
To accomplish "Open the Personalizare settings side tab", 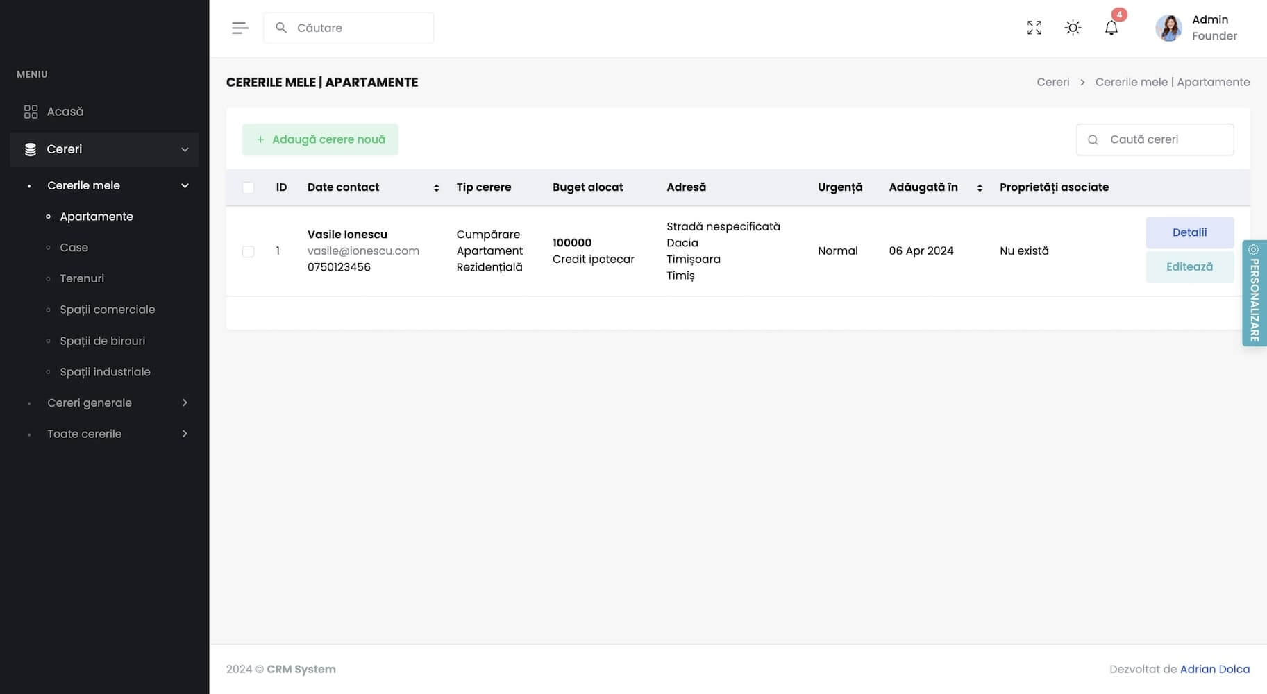I will 1254,293.
